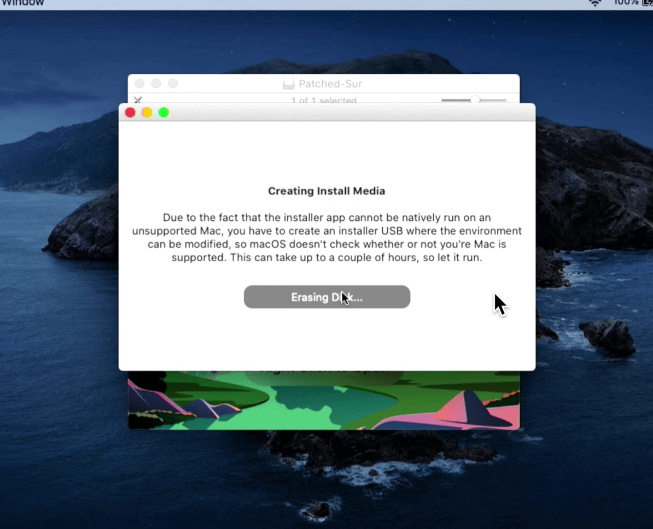Minimize the Creating Install Media window
653x529 pixels.
pyautogui.click(x=147, y=113)
